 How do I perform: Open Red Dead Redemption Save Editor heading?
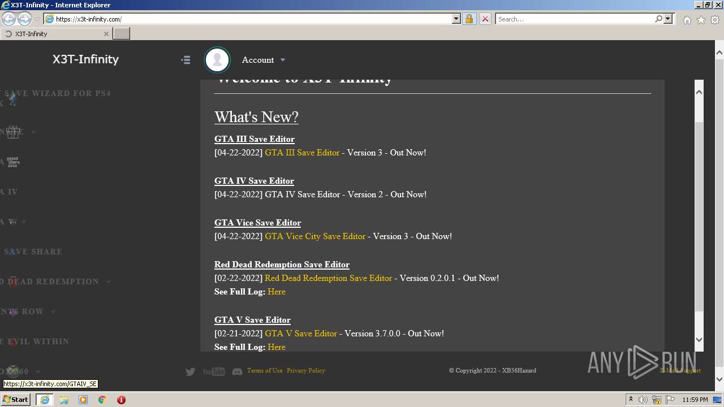[x=282, y=265]
